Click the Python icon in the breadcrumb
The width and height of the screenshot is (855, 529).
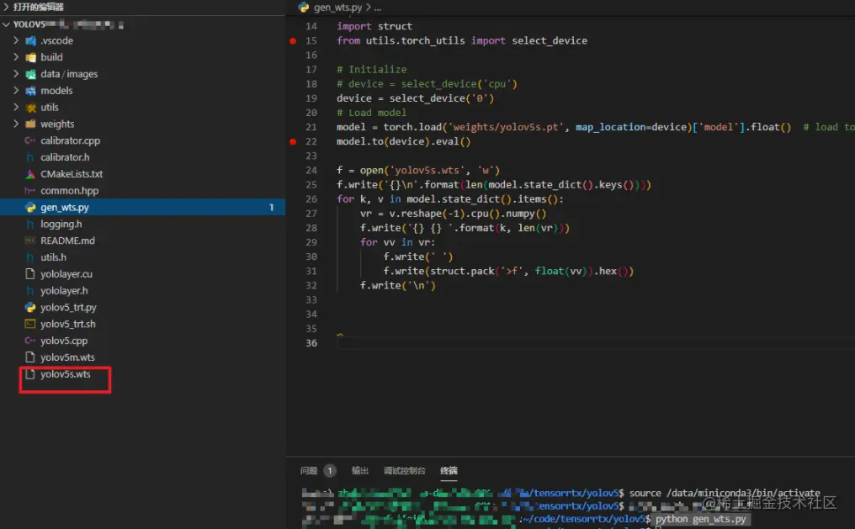pyautogui.click(x=304, y=7)
